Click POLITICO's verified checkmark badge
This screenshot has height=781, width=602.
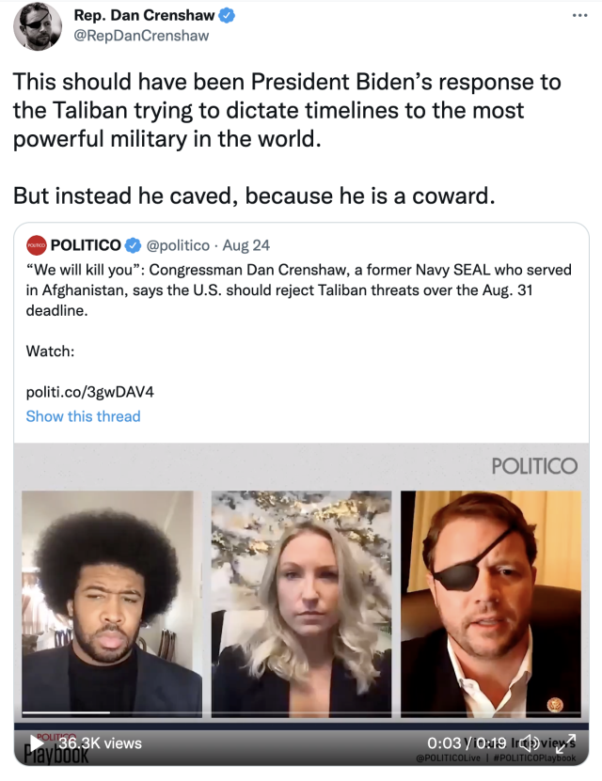click(x=133, y=245)
